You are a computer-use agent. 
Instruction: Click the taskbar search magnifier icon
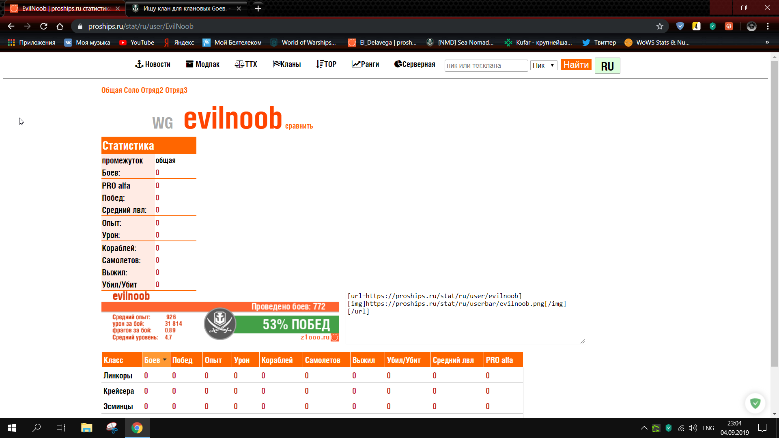pyautogui.click(x=37, y=428)
